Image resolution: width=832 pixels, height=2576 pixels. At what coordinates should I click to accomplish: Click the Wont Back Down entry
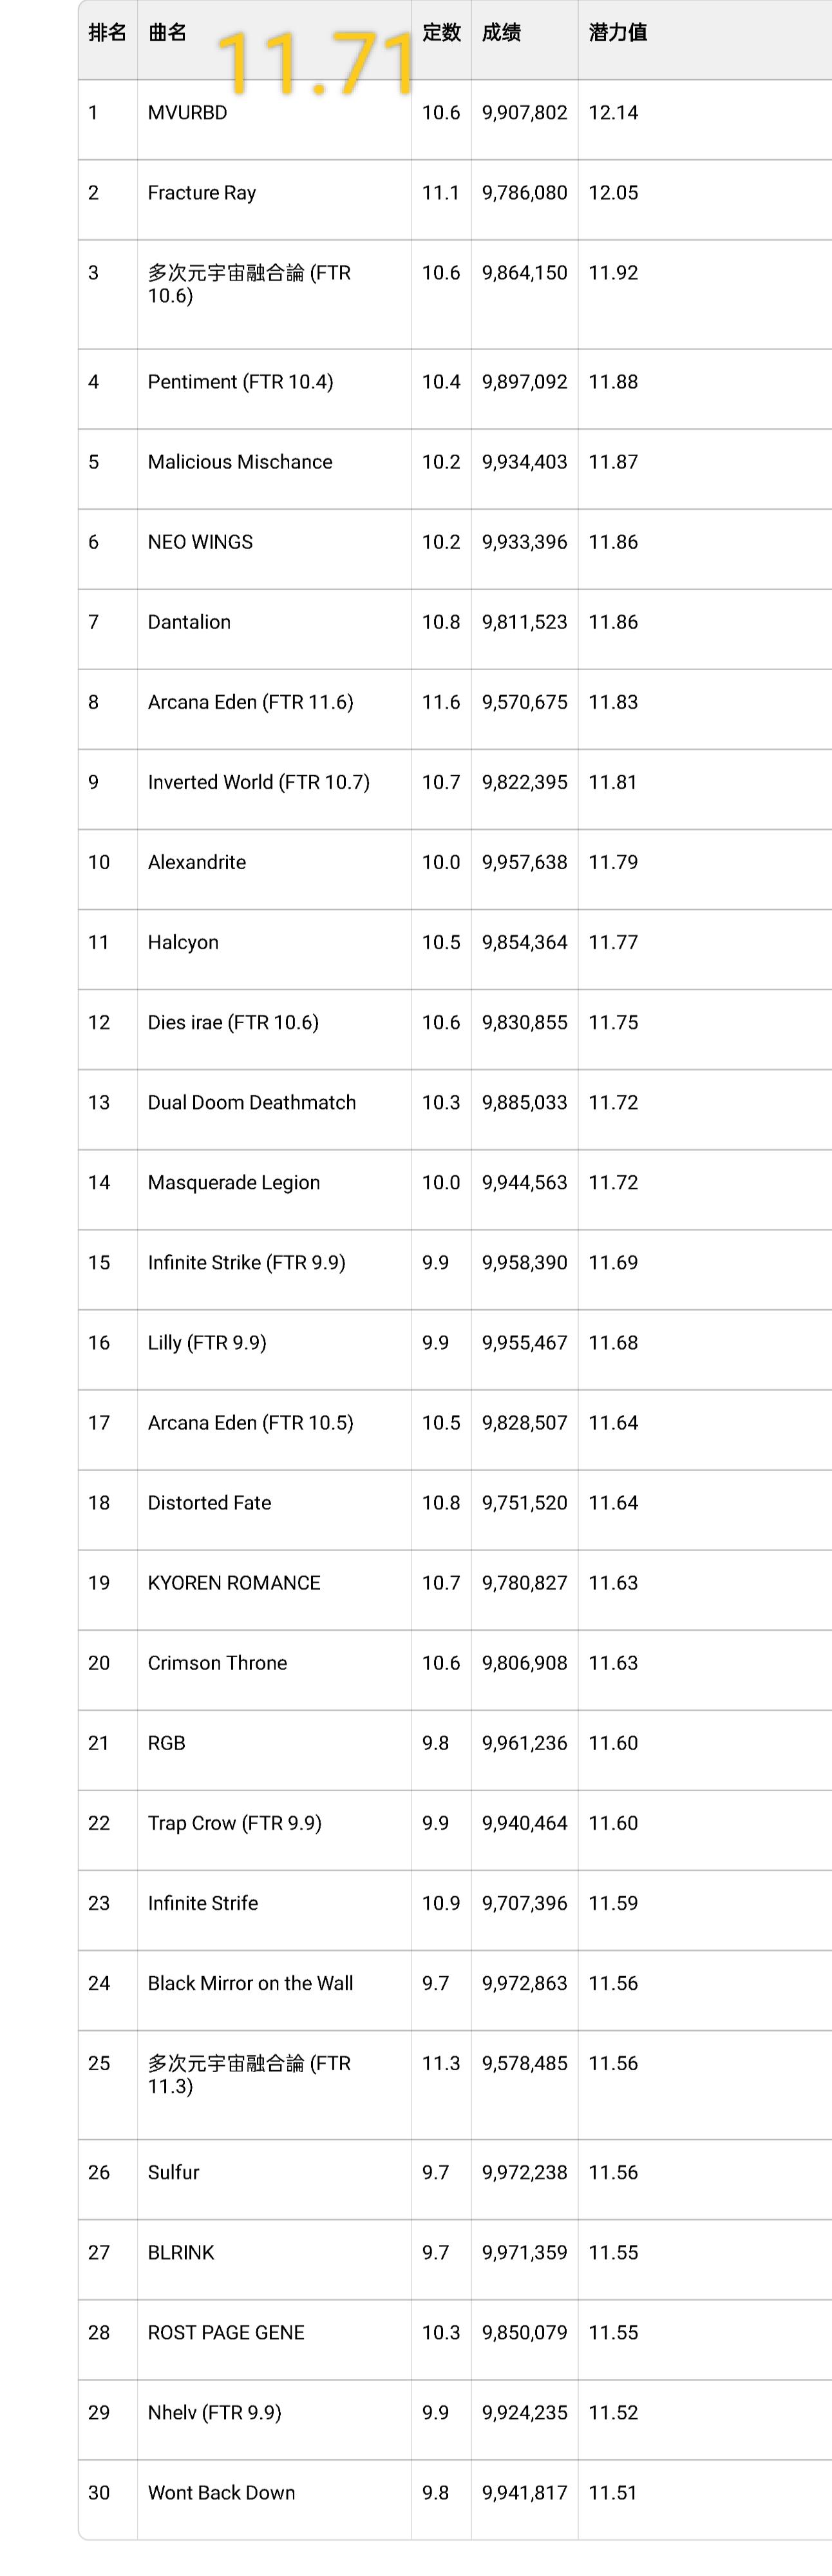coord(221,2492)
